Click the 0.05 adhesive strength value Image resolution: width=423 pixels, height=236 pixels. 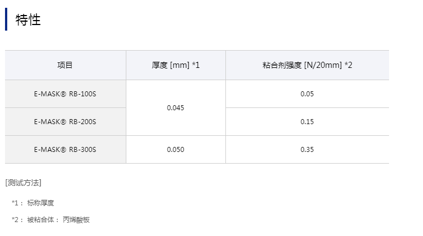[x=307, y=94]
